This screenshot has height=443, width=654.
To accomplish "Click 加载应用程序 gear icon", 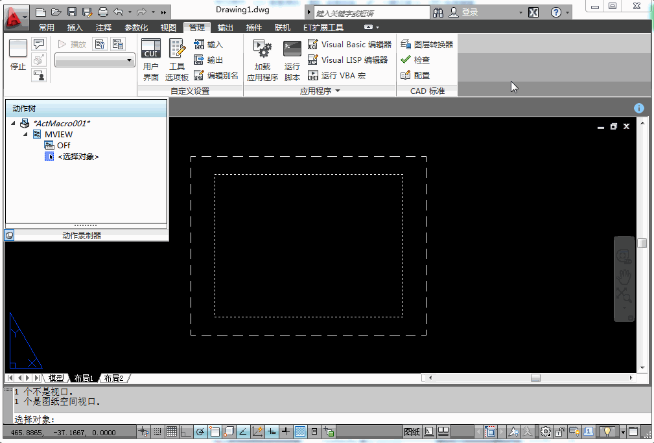I will (263, 60).
